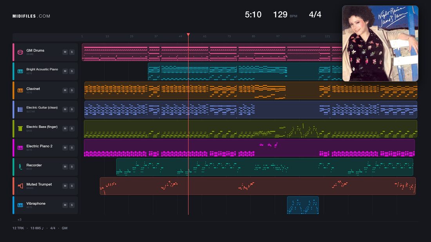Click the Vibraphone keys icon

tap(20, 205)
